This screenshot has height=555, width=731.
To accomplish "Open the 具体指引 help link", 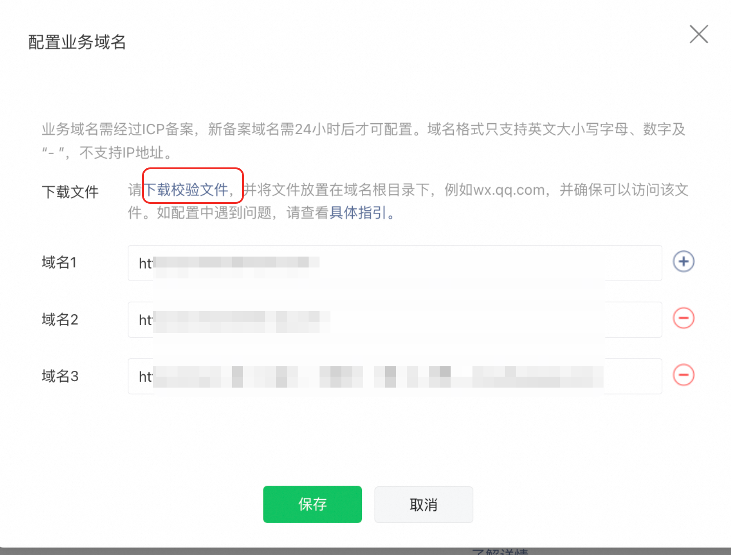I will (x=358, y=212).
